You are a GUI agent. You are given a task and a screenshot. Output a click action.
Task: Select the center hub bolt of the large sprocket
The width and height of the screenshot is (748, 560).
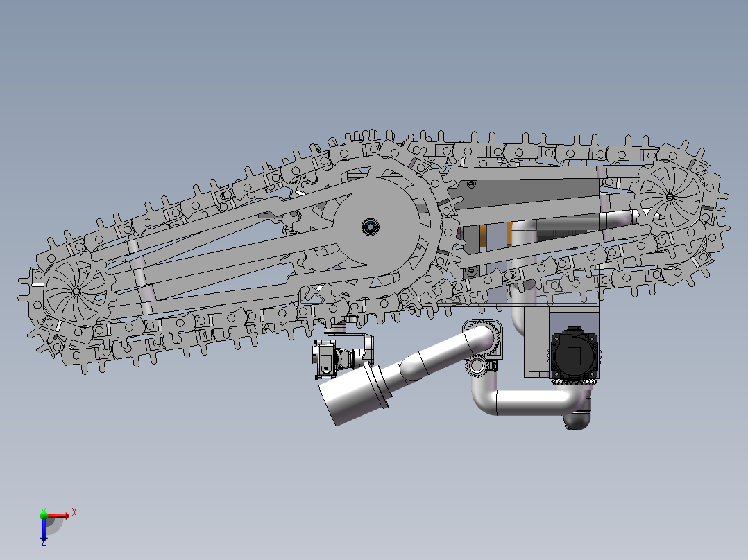pos(370,227)
